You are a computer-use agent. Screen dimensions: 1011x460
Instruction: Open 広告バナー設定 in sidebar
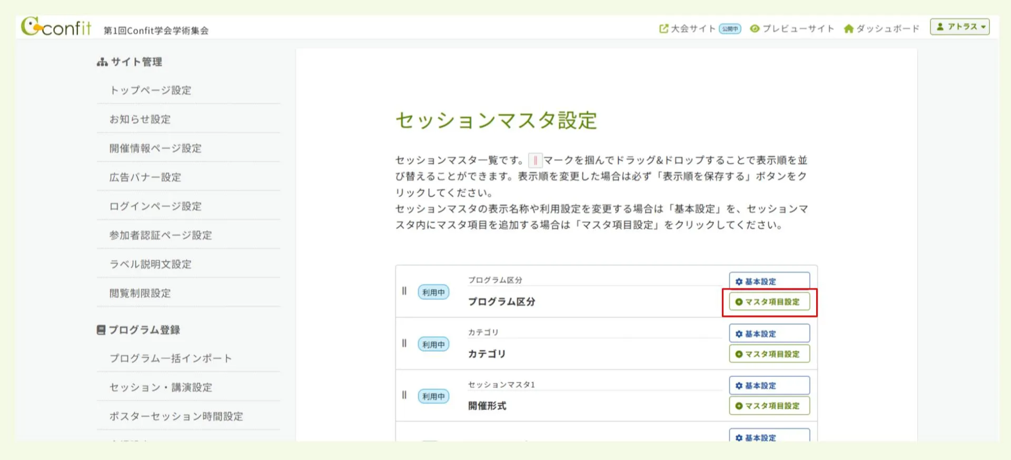(145, 177)
